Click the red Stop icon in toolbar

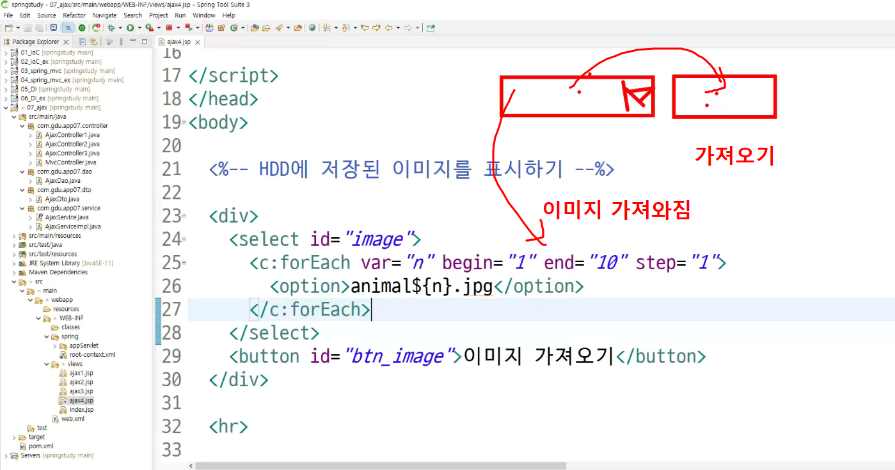tap(169, 27)
